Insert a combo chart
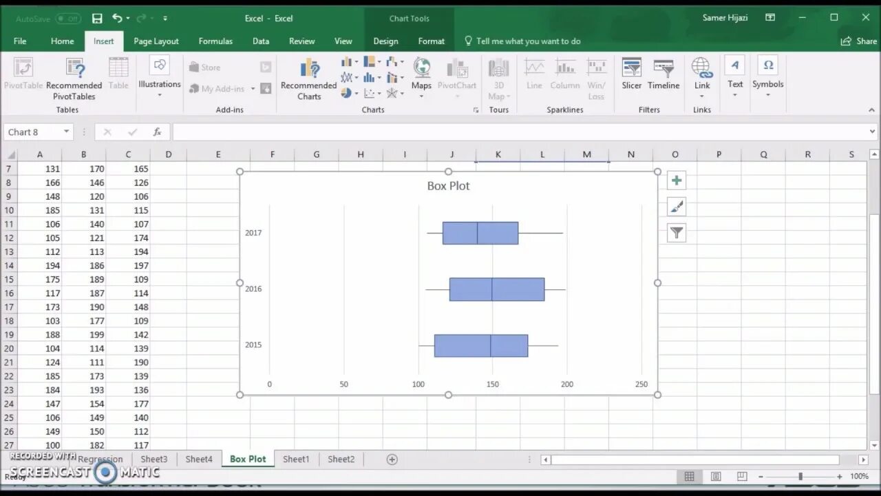The image size is (881, 496). [x=395, y=77]
